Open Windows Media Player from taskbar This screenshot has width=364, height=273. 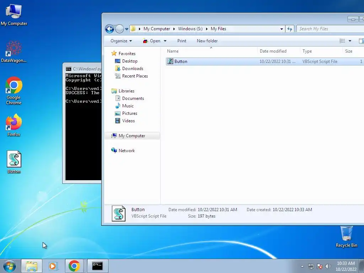(x=53, y=266)
